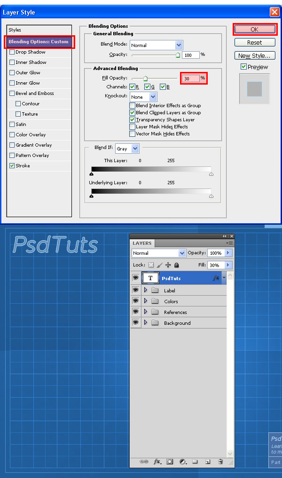
Task: Expand the References group
Action: pos(145,312)
